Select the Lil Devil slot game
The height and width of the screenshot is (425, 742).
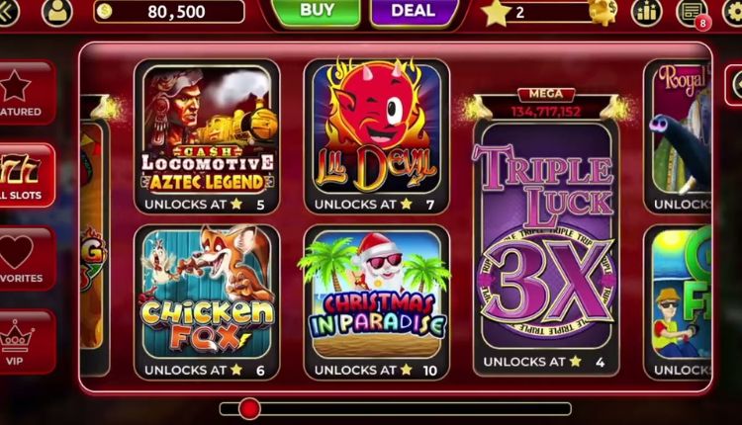click(376, 137)
